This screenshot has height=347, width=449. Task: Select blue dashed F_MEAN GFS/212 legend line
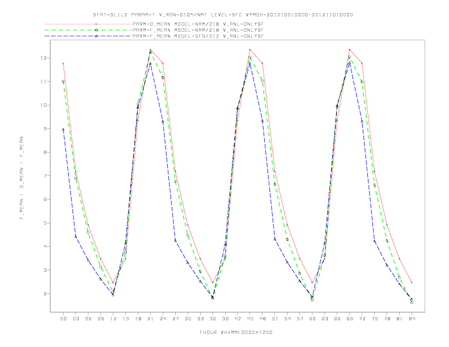[88, 36]
